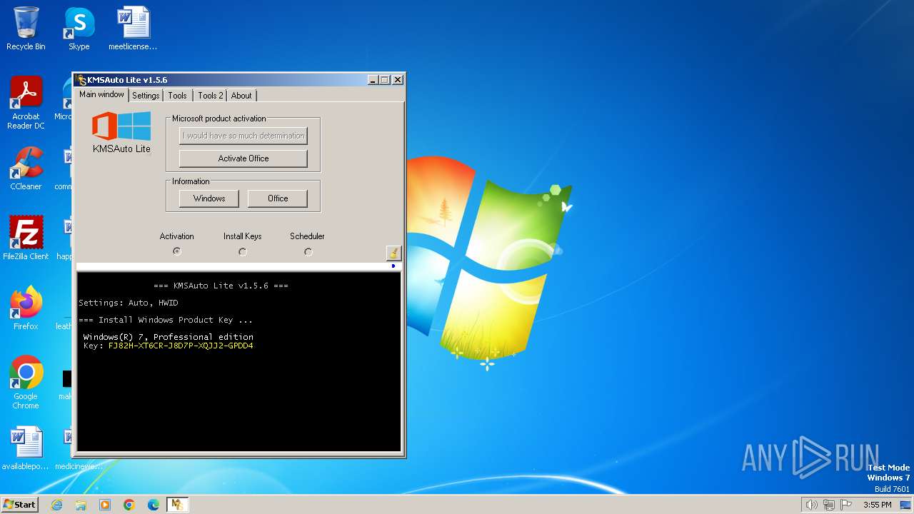
Task: Open Windows Explorer folder icon in taskbar
Action: 81,505
